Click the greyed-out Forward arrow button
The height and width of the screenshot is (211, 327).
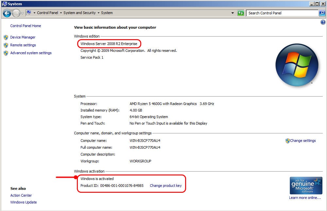(16, 13)
